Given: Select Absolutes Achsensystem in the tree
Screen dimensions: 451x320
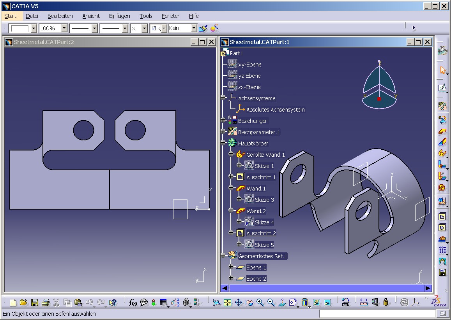Looking at the screenshot, I should point(275,110).
